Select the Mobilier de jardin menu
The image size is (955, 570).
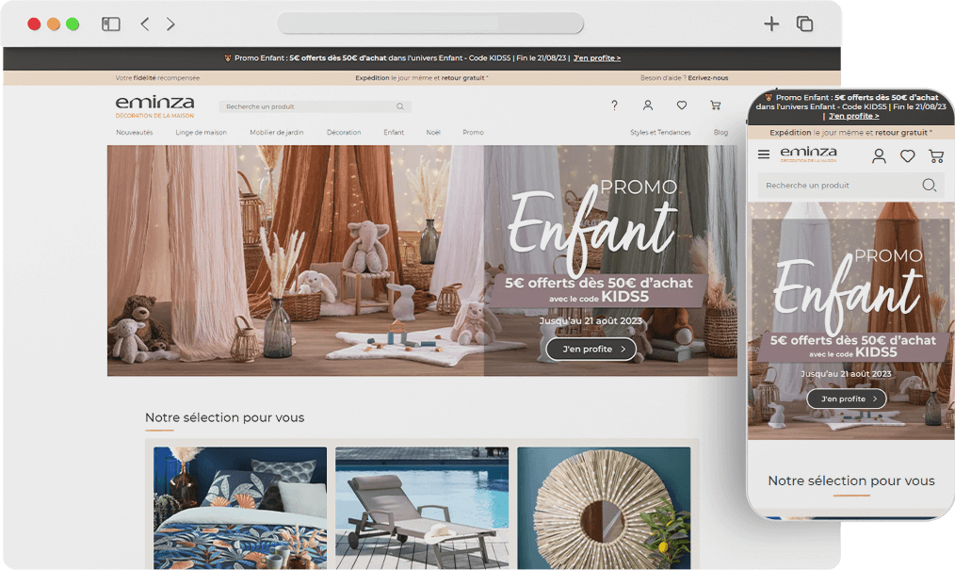pos(277,133)
